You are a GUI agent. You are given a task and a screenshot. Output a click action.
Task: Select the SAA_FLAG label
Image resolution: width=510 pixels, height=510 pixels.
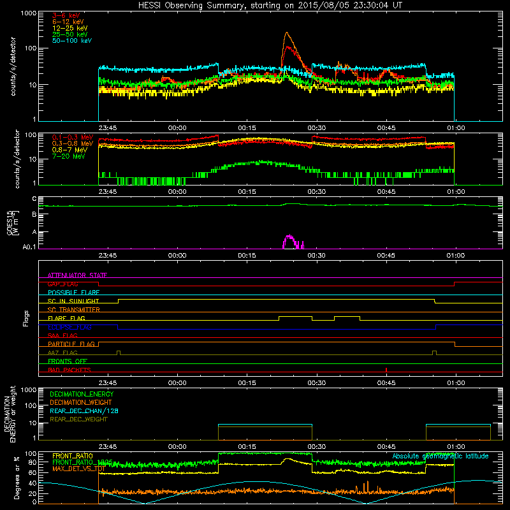pos(62,335)
